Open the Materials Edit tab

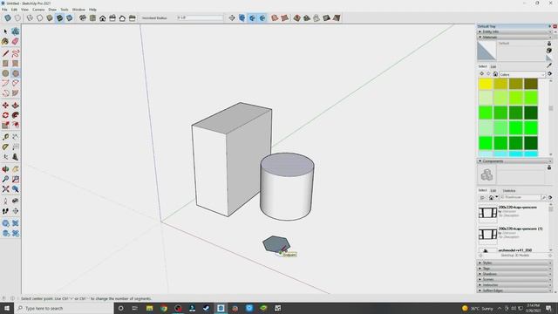[x=493, y=66]
